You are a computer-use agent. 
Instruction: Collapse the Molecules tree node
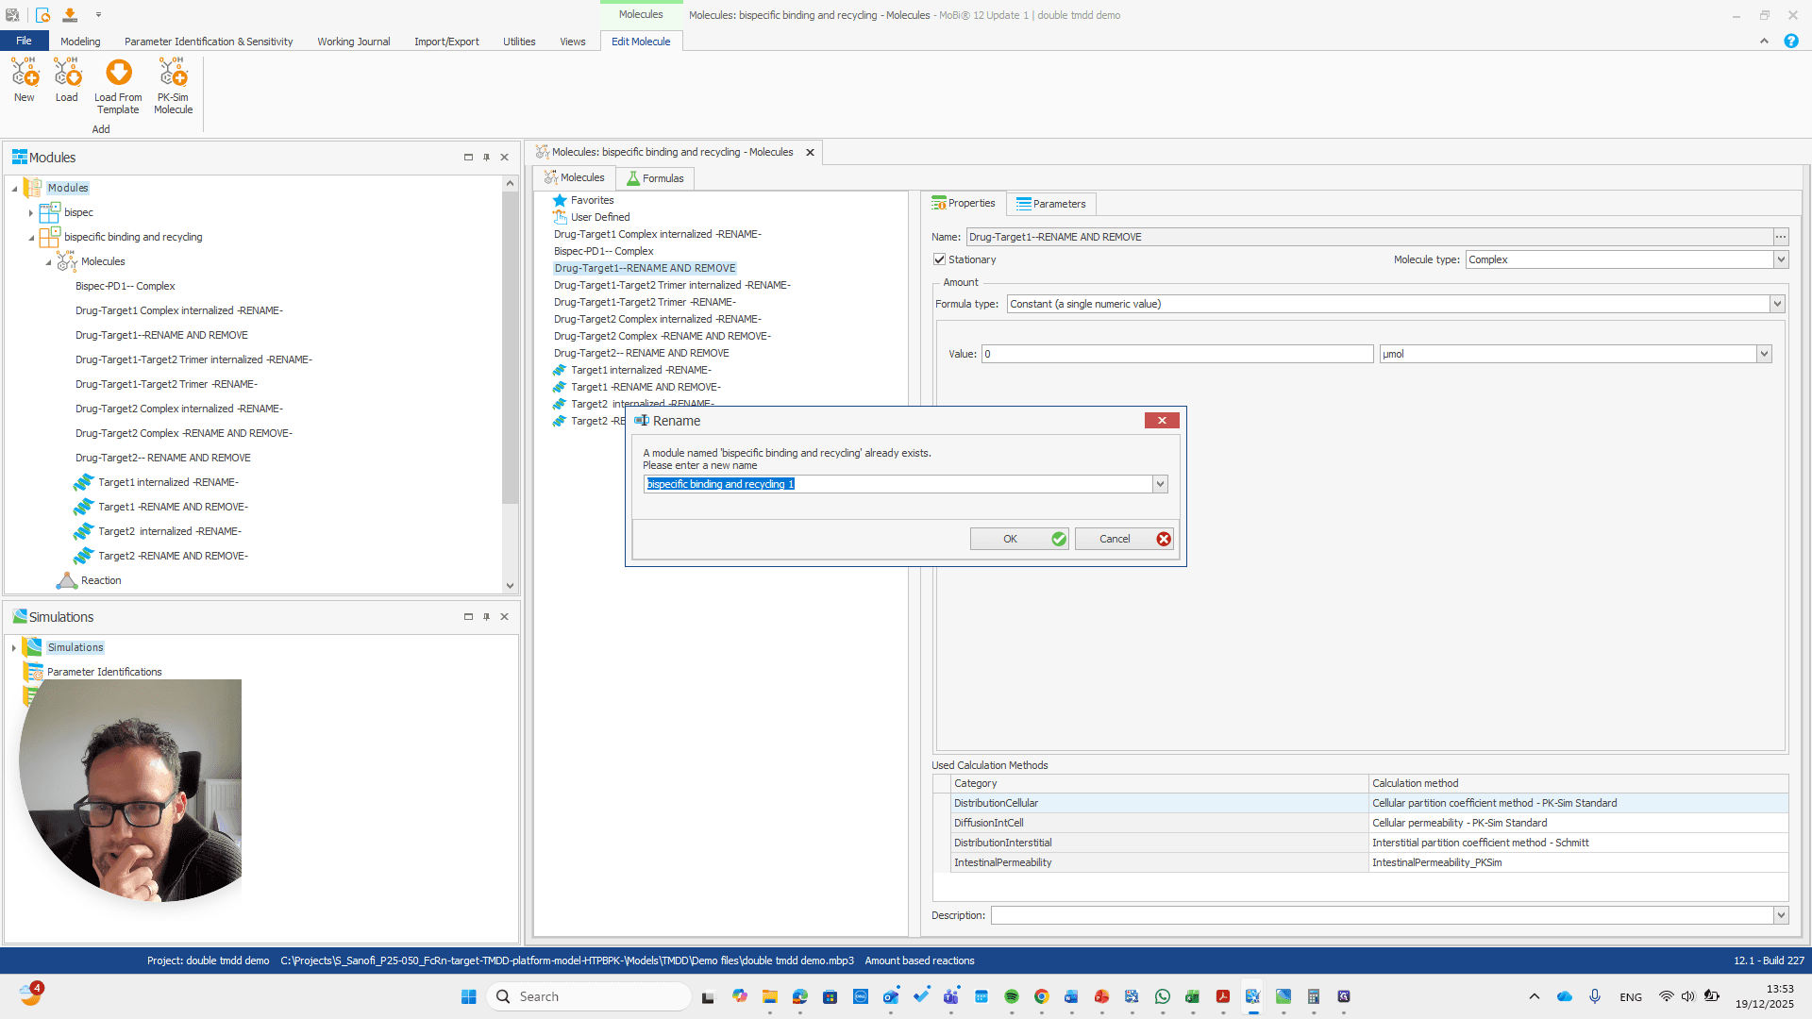tap(48, 262)
